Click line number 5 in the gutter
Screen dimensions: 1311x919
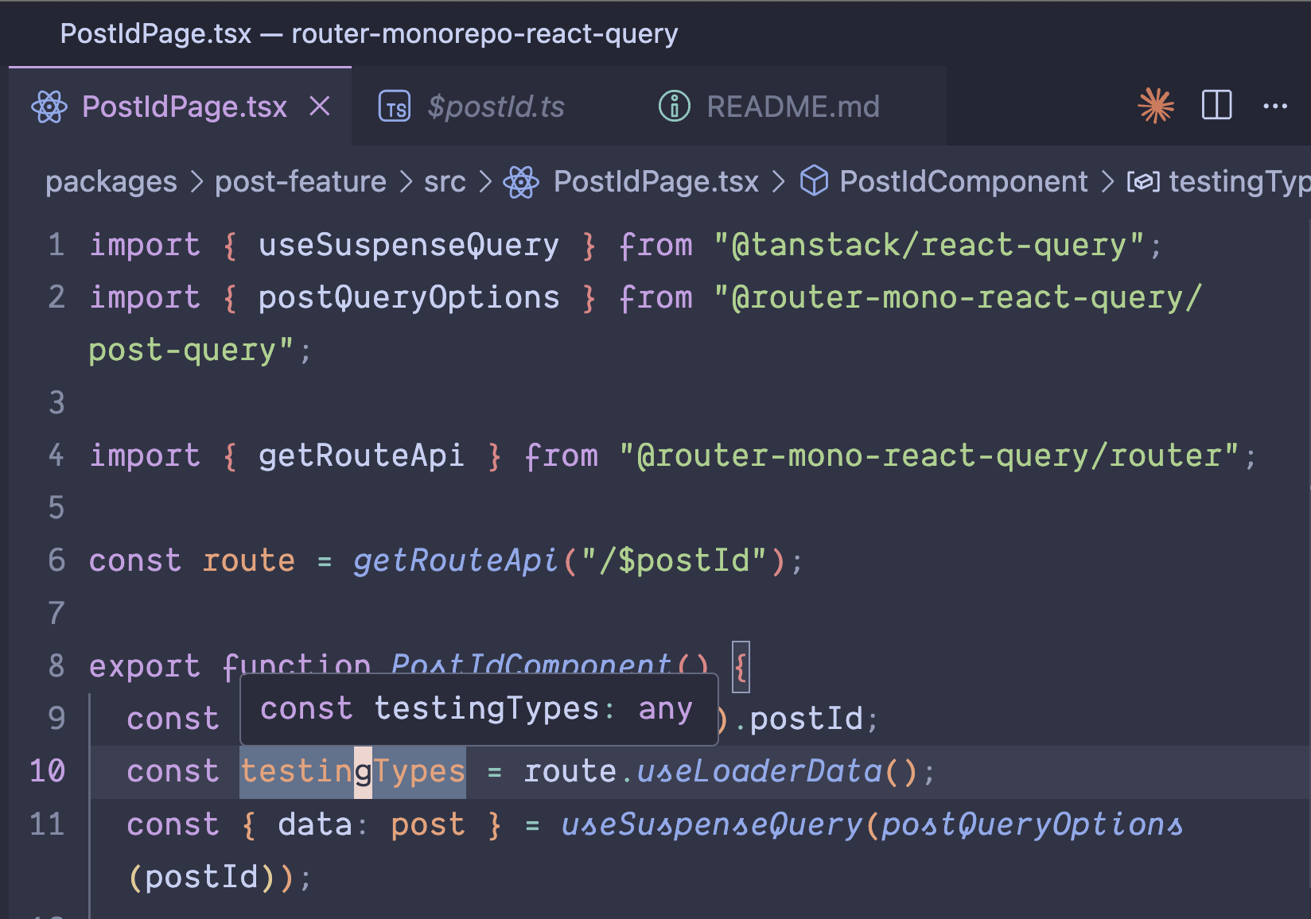pos(56,508)
